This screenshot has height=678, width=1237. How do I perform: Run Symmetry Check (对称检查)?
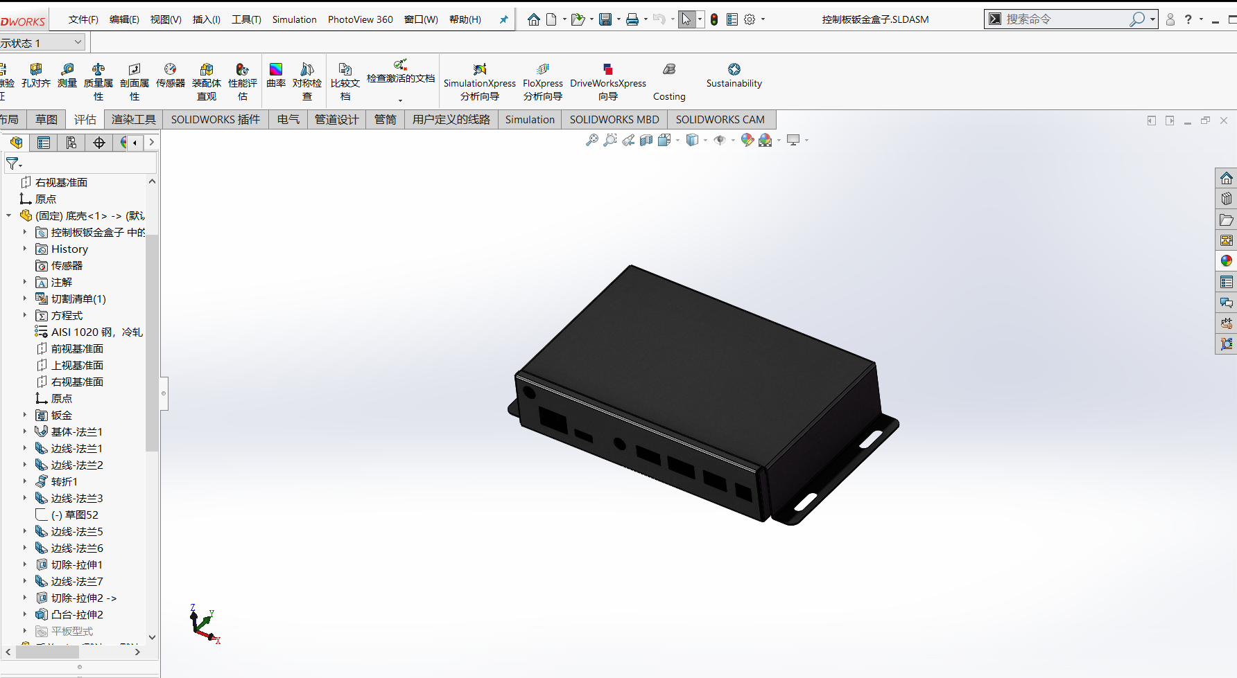pos(307,82)
